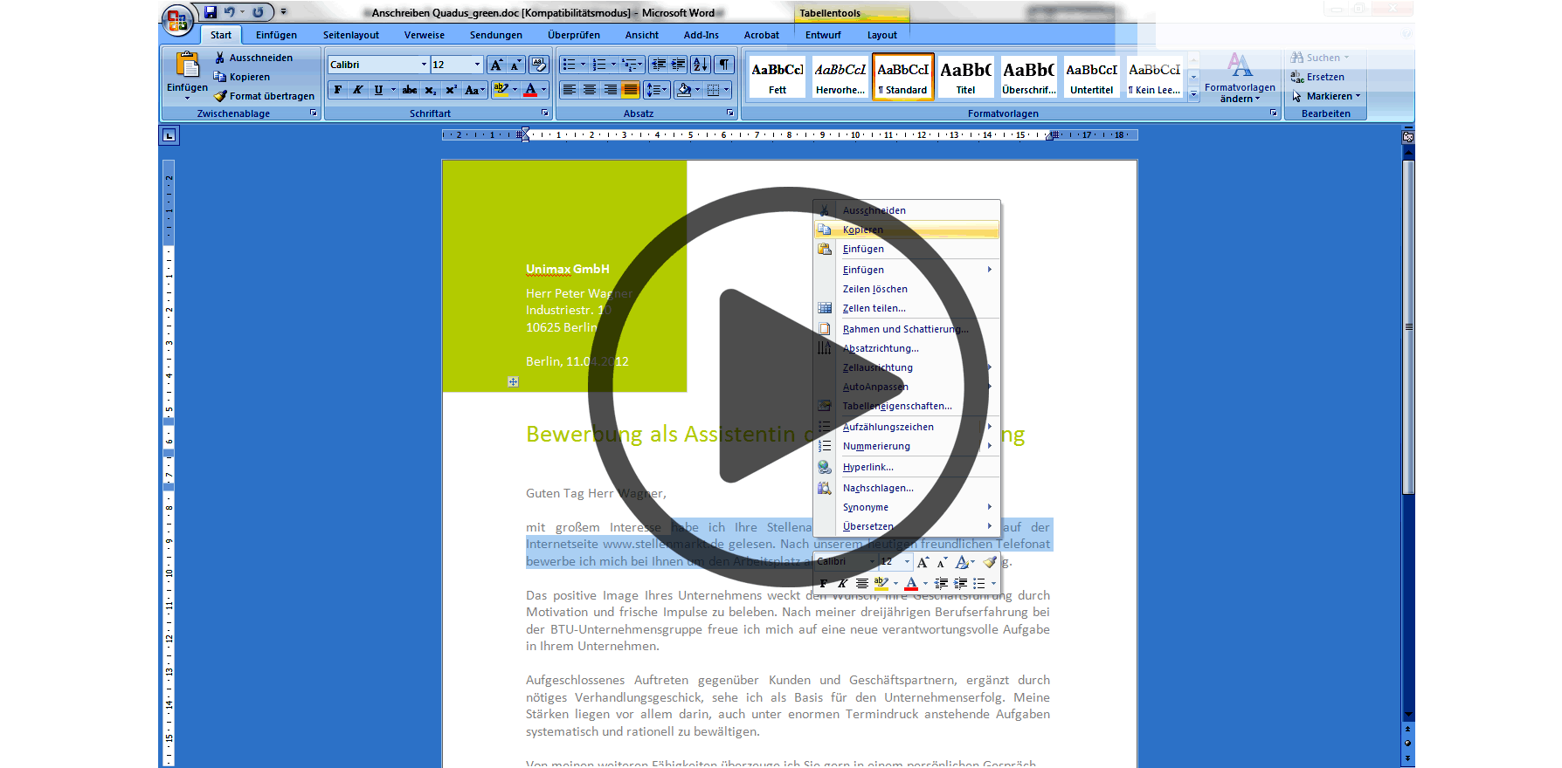Image resolution: width=1562 pixels, height=768 pixels.
Task: Click the red font color button
Action: pyautogui.click(x=530, y=90)
